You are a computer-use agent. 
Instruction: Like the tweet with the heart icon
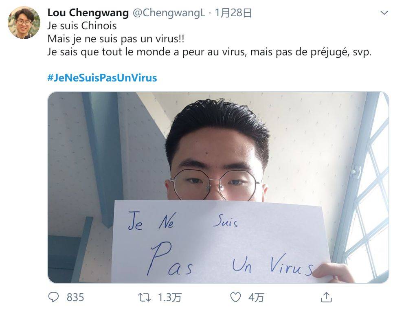[x=235, y=297]
